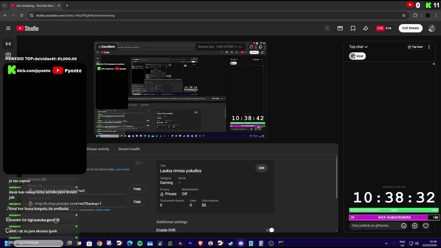Click the live stream preview thumbnail
The height and width of the screenshot is (248, 441).
pos(180,90)
